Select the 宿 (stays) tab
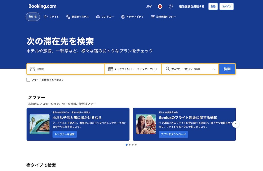This screenshot has height=171, width=263. click(x=33, y=17)
